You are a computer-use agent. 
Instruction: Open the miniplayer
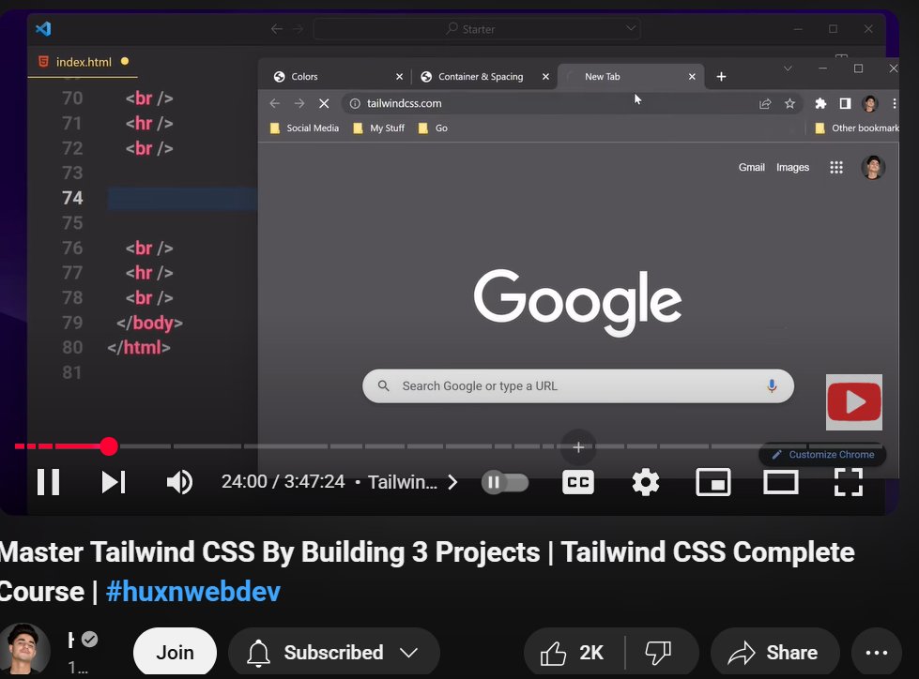[712, 482]
